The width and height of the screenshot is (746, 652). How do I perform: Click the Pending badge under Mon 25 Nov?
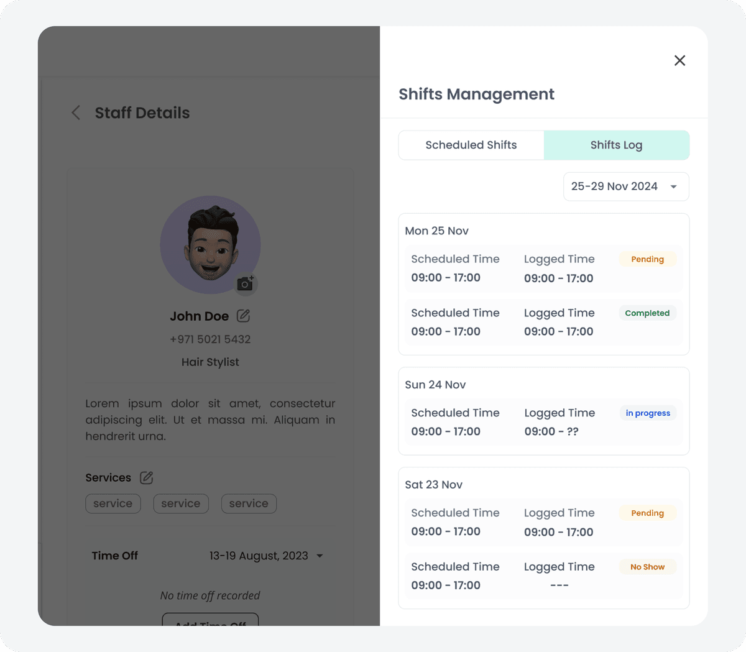[647, 259]
